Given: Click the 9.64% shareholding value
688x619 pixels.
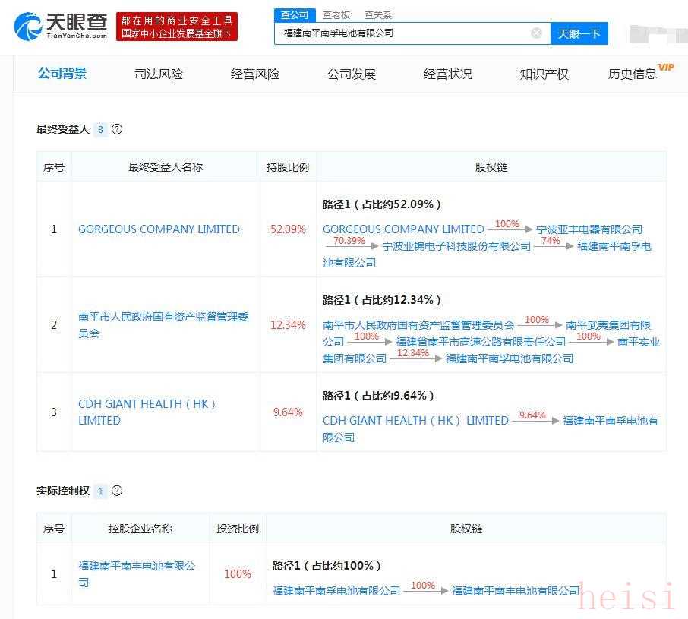Looking at the screenshot, I should point(288,412).
